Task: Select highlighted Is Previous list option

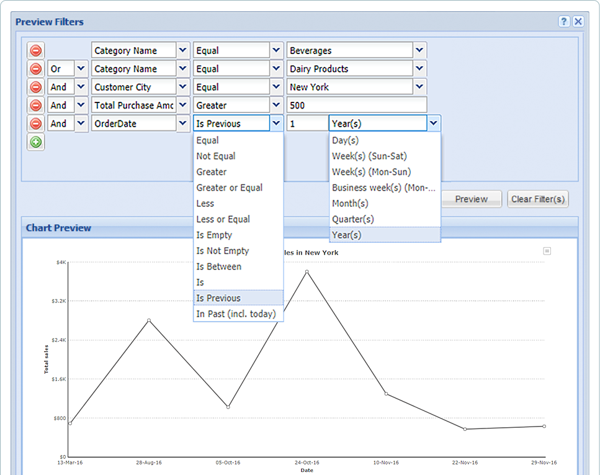Action: [x=238, y=298]
